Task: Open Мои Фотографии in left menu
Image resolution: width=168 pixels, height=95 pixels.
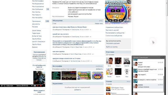Action: 38,1
